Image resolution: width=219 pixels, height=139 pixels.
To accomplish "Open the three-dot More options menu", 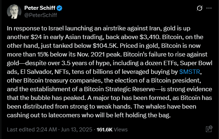I will (209, 8).
